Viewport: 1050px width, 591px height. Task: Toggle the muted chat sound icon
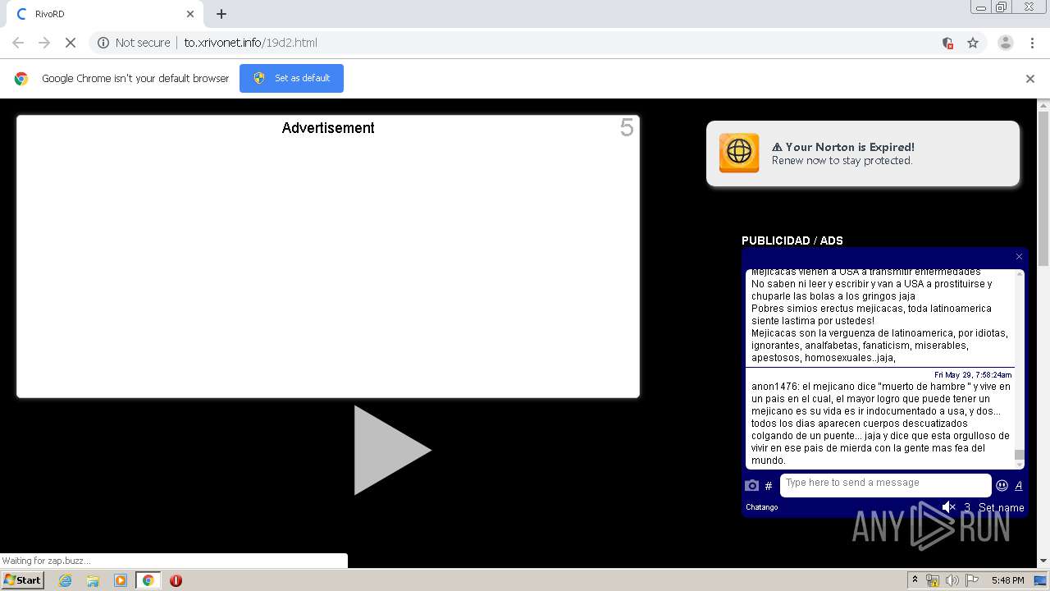pos(948,507)
